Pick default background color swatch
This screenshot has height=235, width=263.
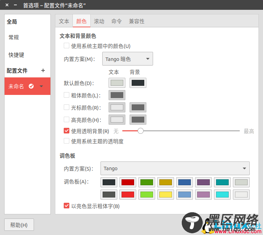(x=138, y=83)
